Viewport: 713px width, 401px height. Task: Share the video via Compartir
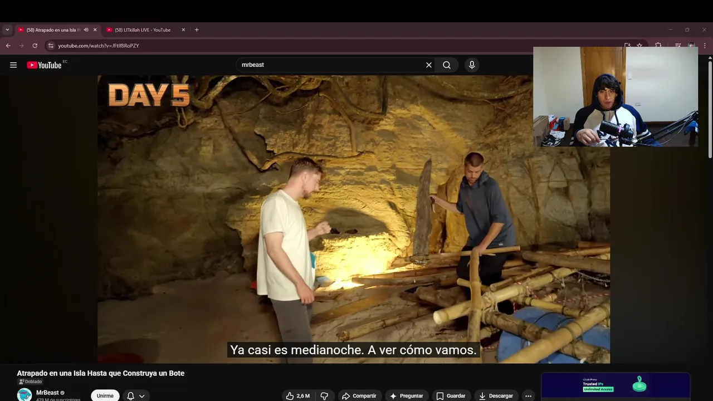pyautogui.click(x=359, y=396)
